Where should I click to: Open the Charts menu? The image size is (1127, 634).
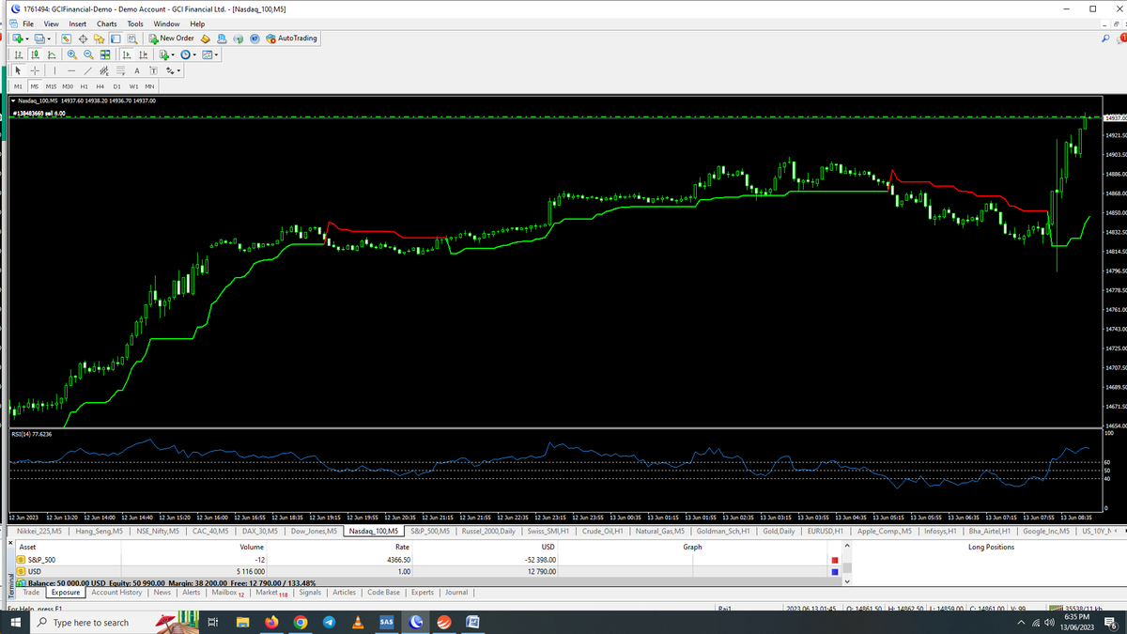(x=107, y=23)
